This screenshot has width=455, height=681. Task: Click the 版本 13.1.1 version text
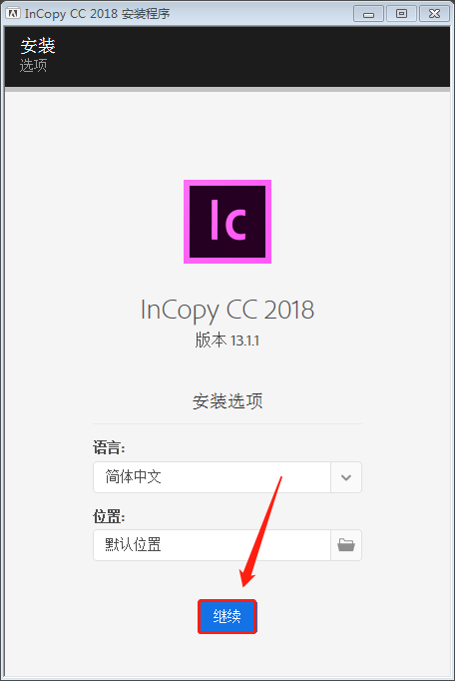(x=227, y=340)
